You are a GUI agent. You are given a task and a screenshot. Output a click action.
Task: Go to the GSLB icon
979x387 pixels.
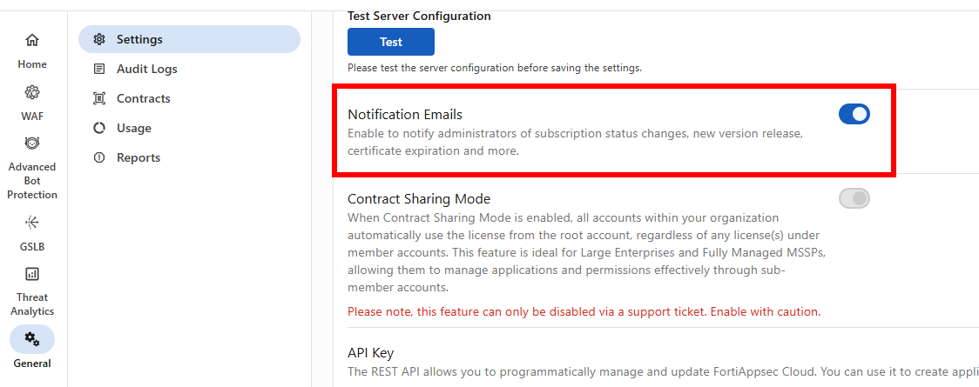32,223
